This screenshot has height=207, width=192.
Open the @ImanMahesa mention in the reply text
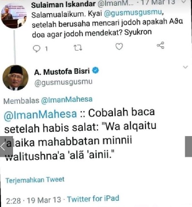coord(40,114)
